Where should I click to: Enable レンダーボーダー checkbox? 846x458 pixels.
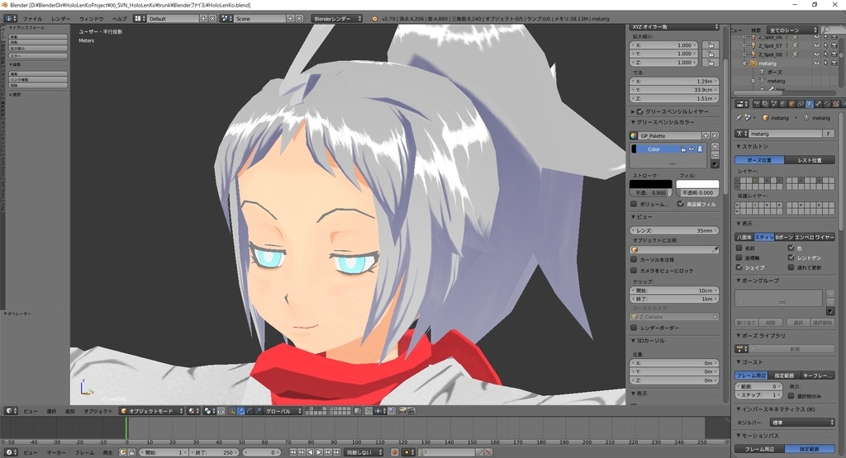point(634,328)
